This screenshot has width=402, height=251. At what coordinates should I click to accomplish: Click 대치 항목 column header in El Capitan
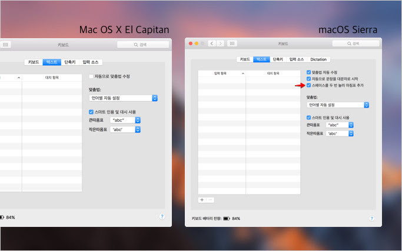(52, 78)
